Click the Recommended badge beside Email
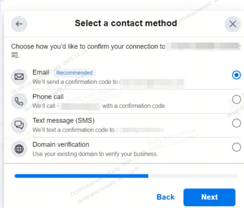Viewport: 244px width, 210px height. 74,73
